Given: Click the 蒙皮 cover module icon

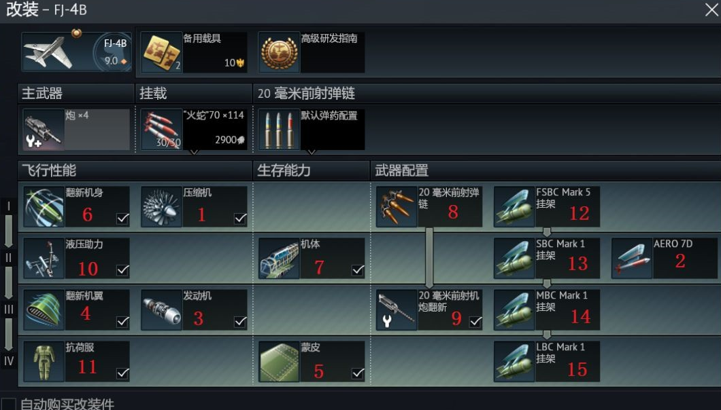Looking at the screenshot, I should 279,361.
